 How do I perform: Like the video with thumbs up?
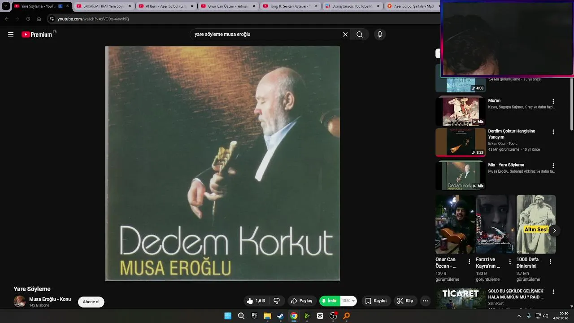[256, 301]
